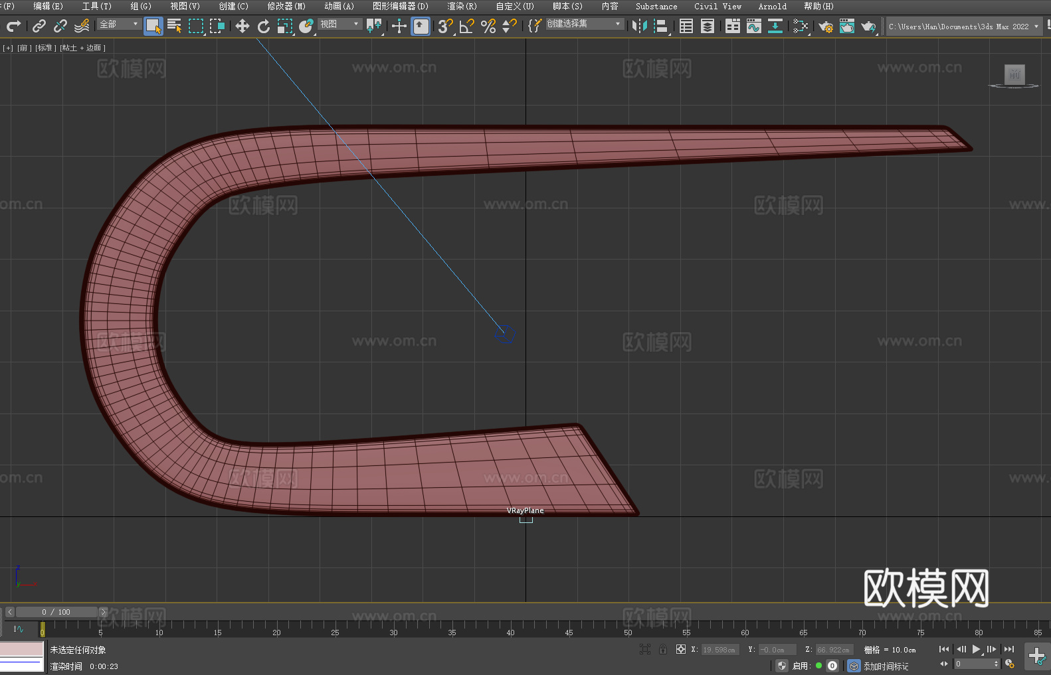Click the Redo arrow icon
This screenshot has height=675, width=1051.
tap(13, 26)
